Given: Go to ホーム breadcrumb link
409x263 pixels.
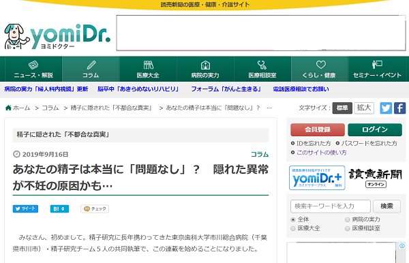Looking at the screenshot, I should pyautogui.click(x=21, y=108).
